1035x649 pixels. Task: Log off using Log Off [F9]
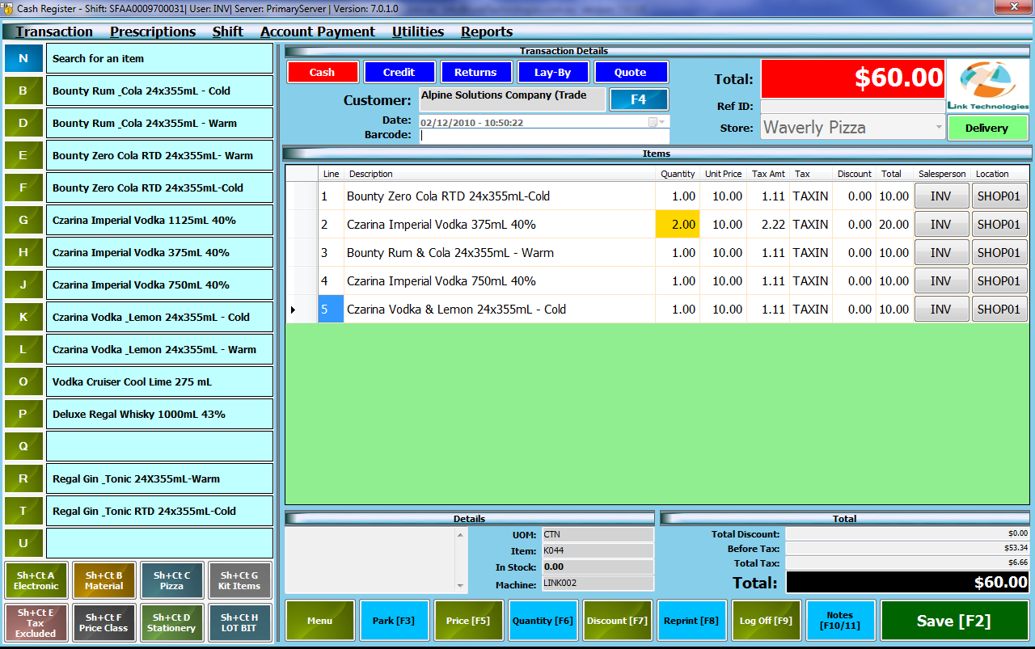click(x=766, y=621)
